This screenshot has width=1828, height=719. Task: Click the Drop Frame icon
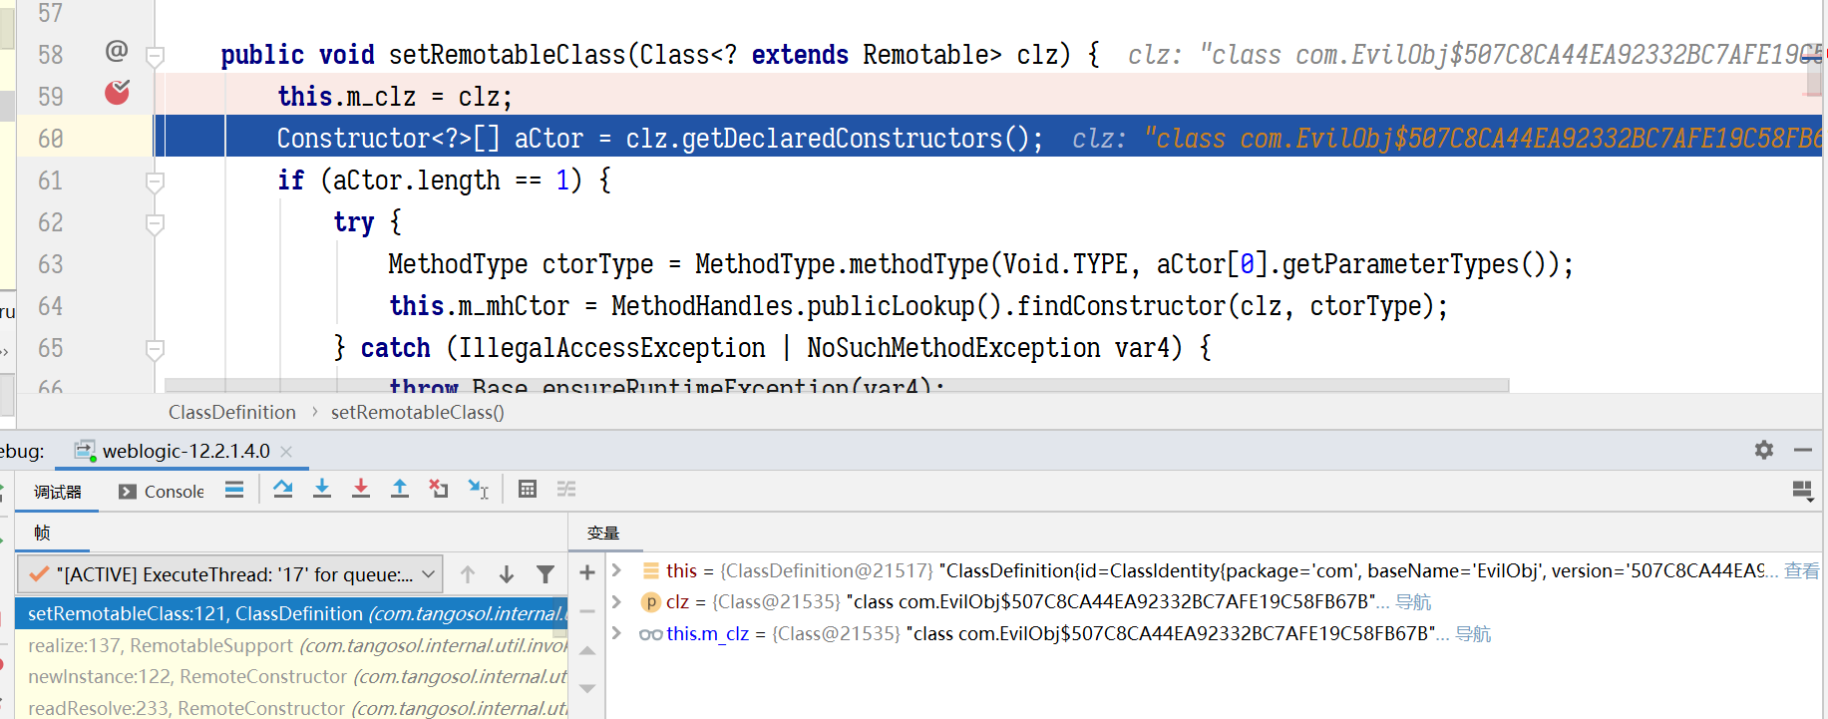click(x=439, y=489)
